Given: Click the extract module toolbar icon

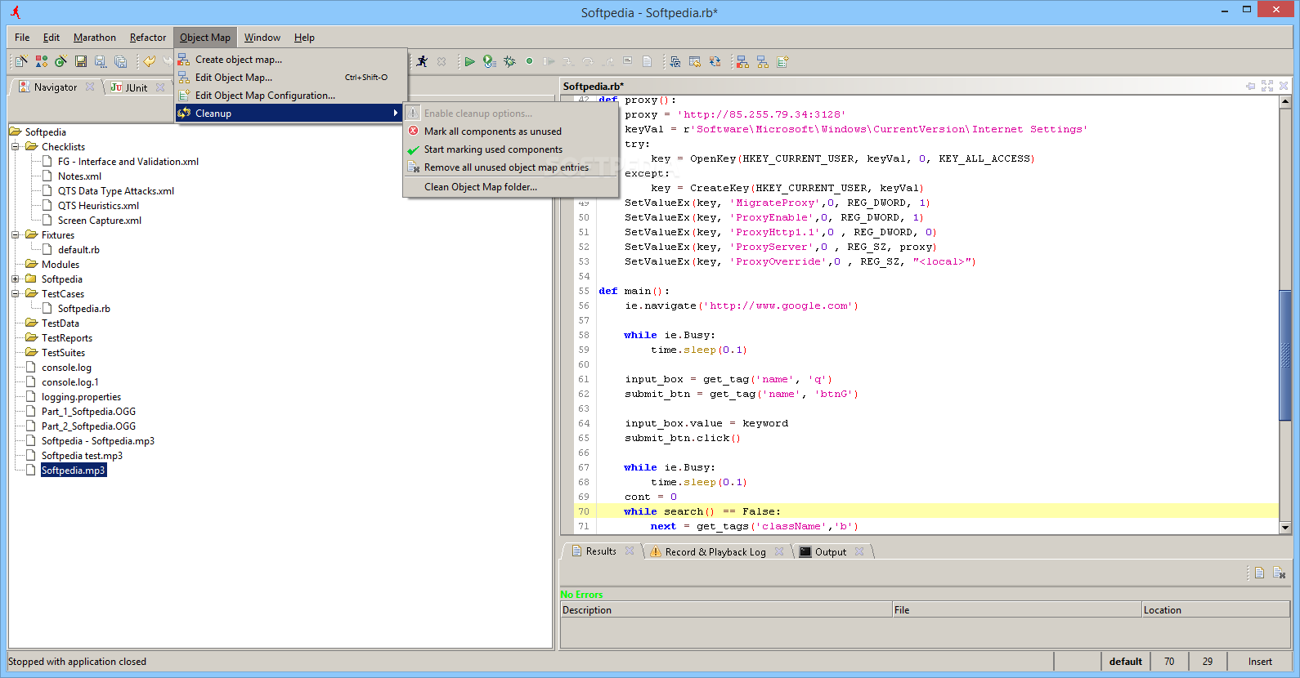Looking at the screenshot, I should point(675,61).
